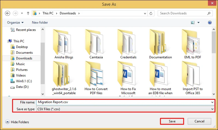
Task: Close the Save As dialog
Action: tap(212, 3)
